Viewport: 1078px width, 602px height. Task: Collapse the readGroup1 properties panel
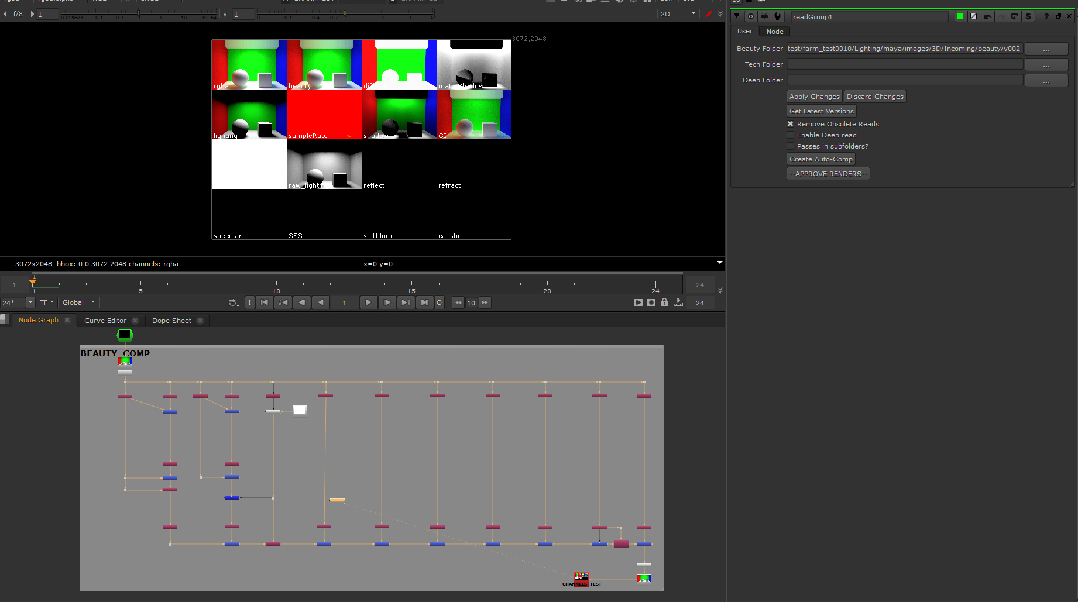[737, 16]
